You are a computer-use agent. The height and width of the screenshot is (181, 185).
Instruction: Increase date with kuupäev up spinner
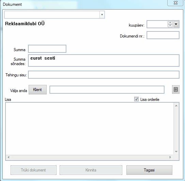click(170, 23)
